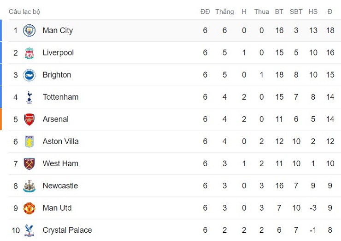Open the Man City team name link
This screenshot has height=241, width=341.
click(58, 30)
